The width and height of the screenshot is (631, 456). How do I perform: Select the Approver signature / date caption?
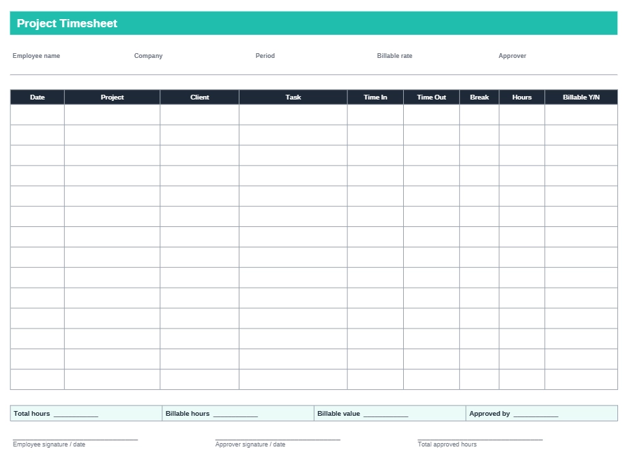tap(250, 444)
